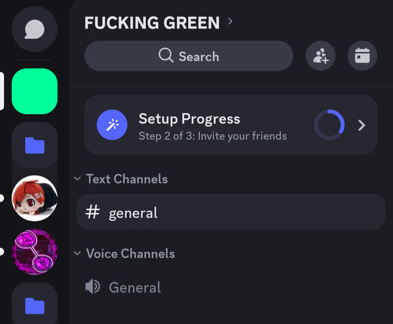Click the FUCKING GREEN server title

click(x=152, y=23)
